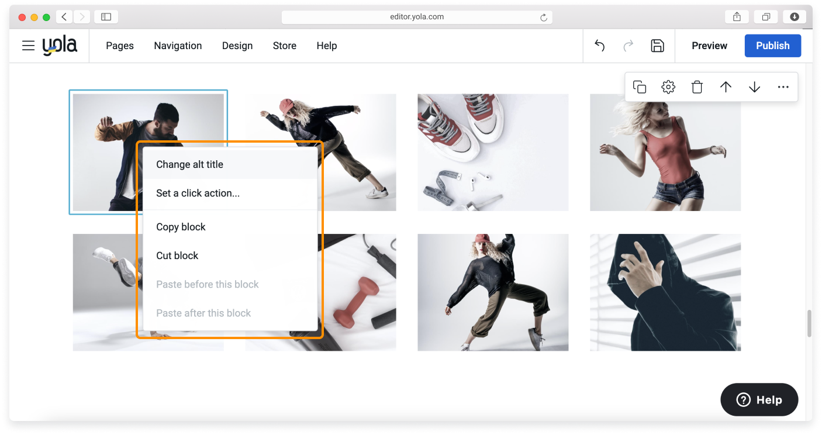Choose "Cut block" from context menu

click(177, 256)
